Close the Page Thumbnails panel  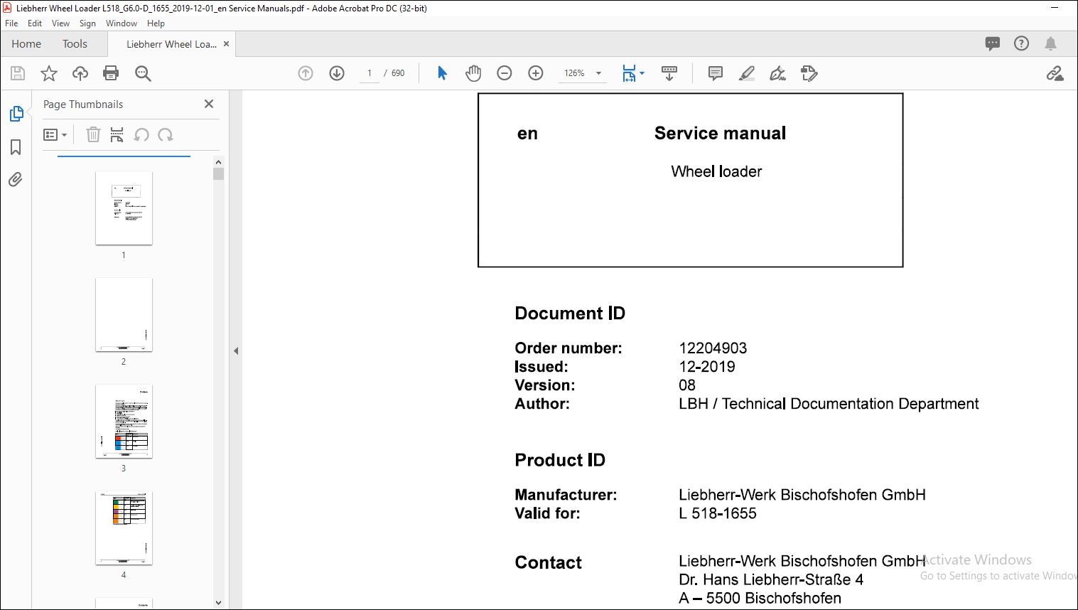[x=209, y=104]
